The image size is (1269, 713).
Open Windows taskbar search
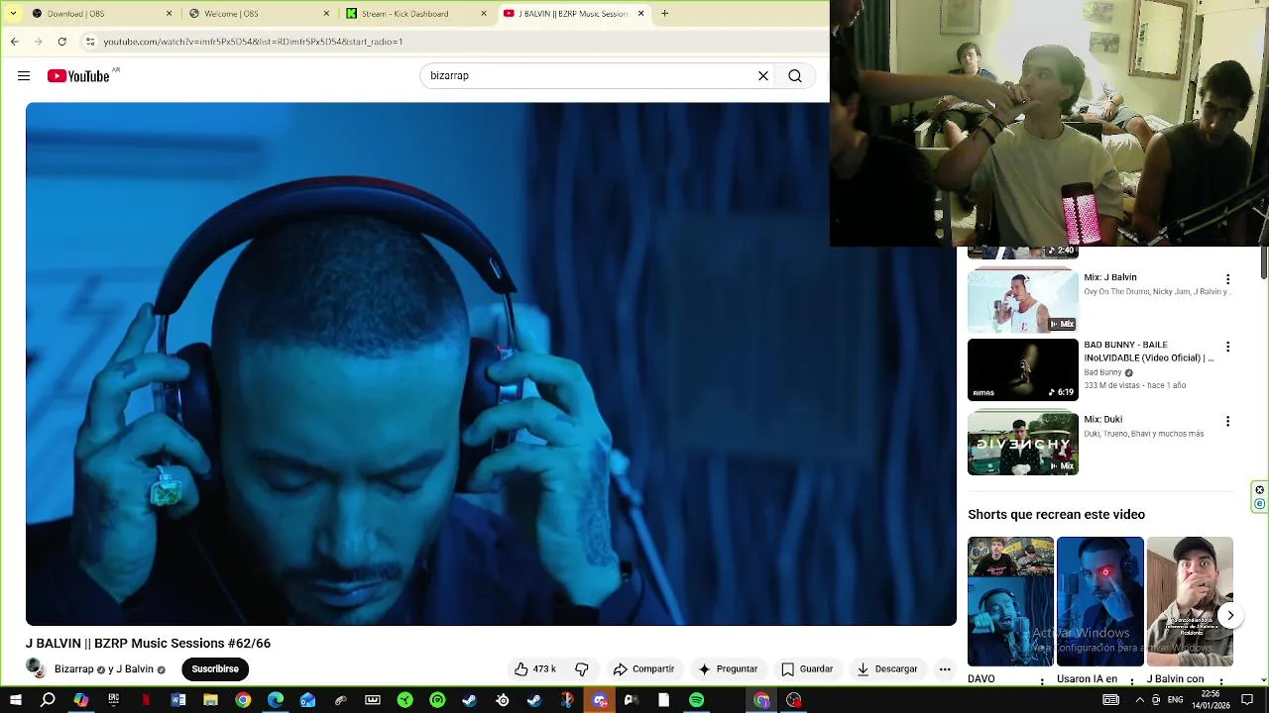tap(48, 700)
